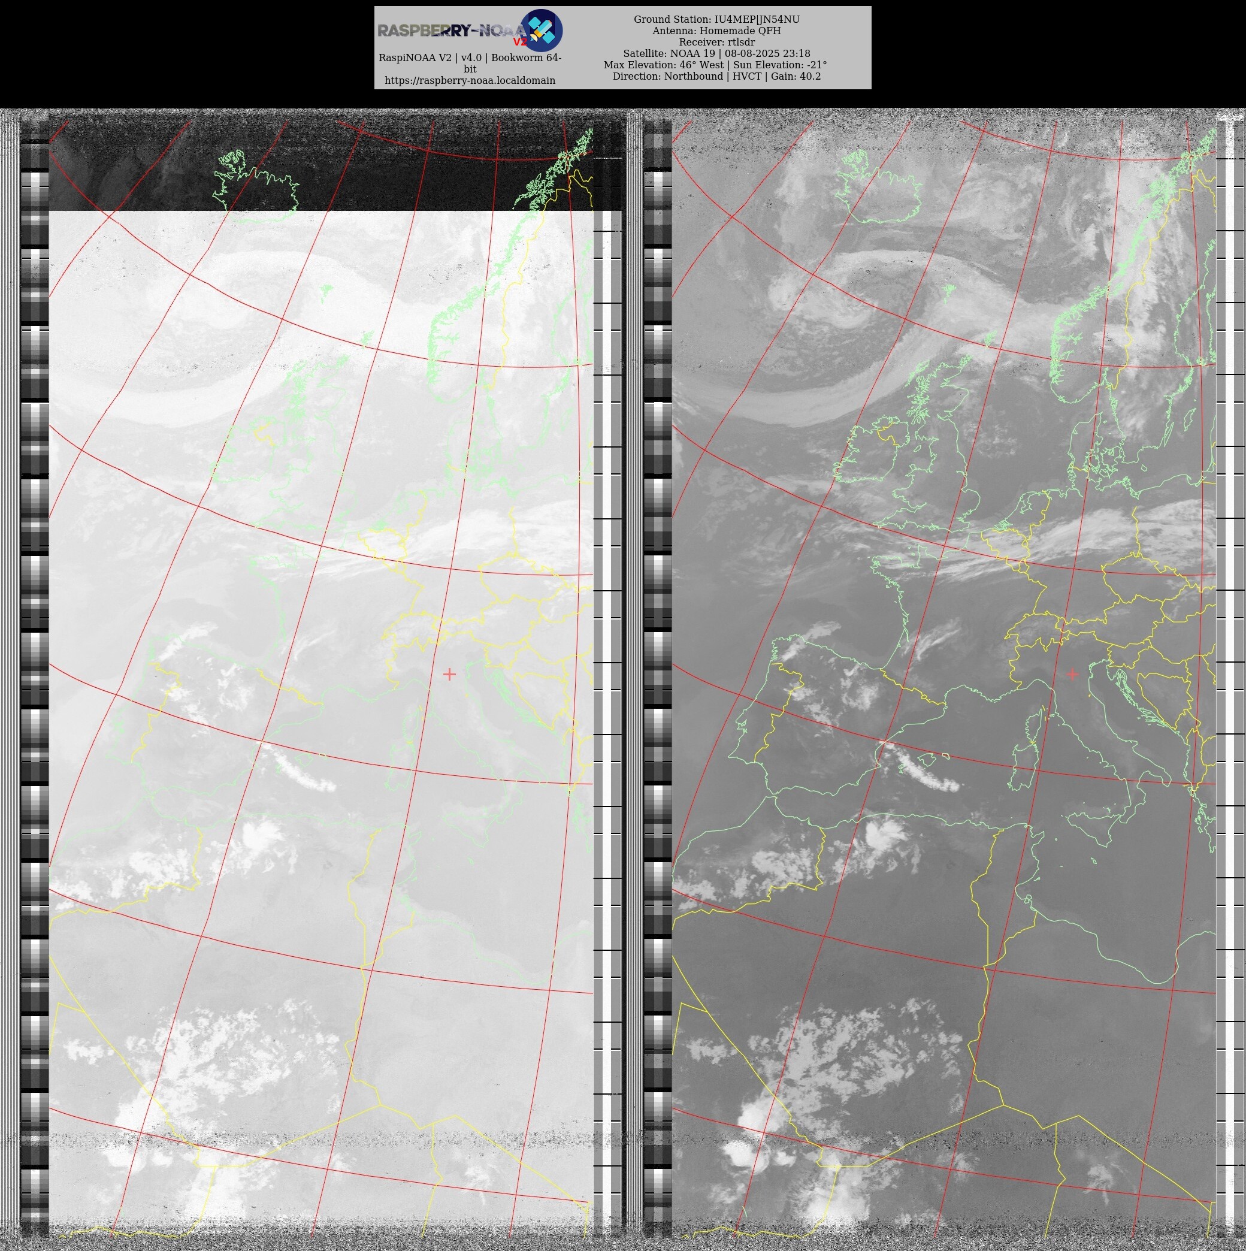Click the Raspberry-NOAA V2 satellite logo icon
1246x1251 pixels.
(x=542, y=31)
